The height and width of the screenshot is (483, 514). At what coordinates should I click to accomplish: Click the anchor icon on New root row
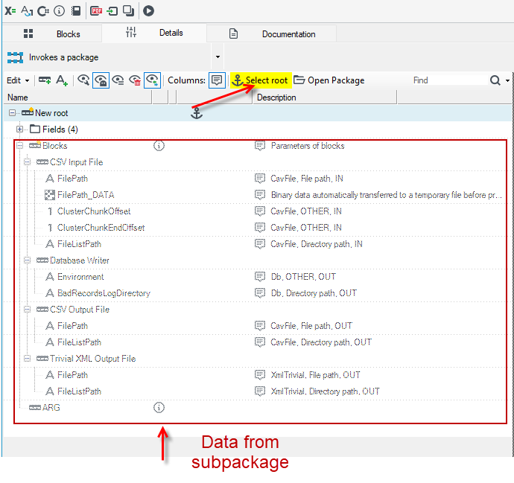tap(197, 113)
